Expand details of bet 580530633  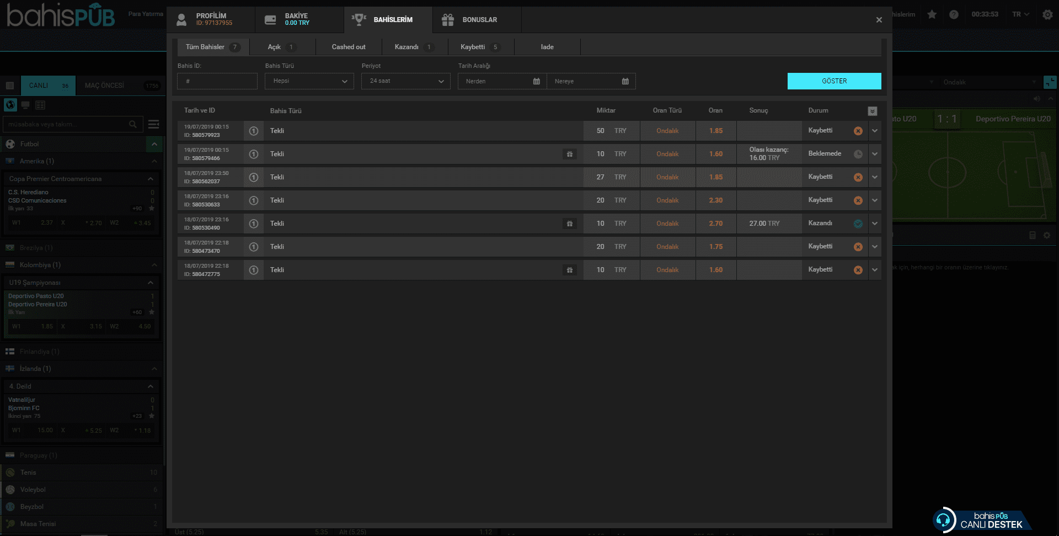[x=875, y=200]
